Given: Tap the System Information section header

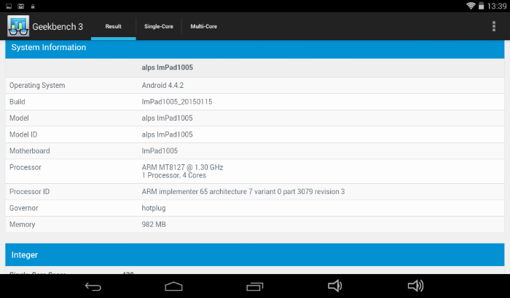Looking at the screenshot, I should 254,47.
